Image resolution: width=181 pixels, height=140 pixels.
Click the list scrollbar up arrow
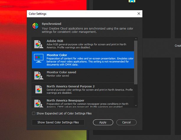[136, 39]
